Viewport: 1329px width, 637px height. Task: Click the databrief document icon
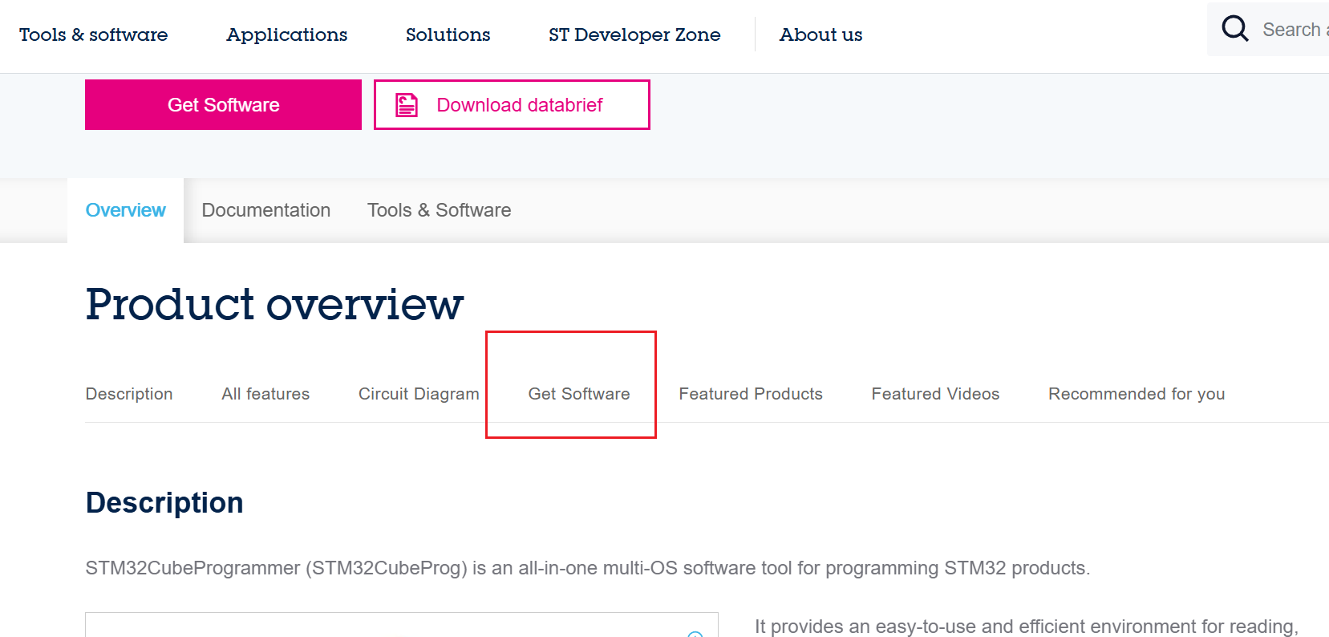[x=407, y=105]
